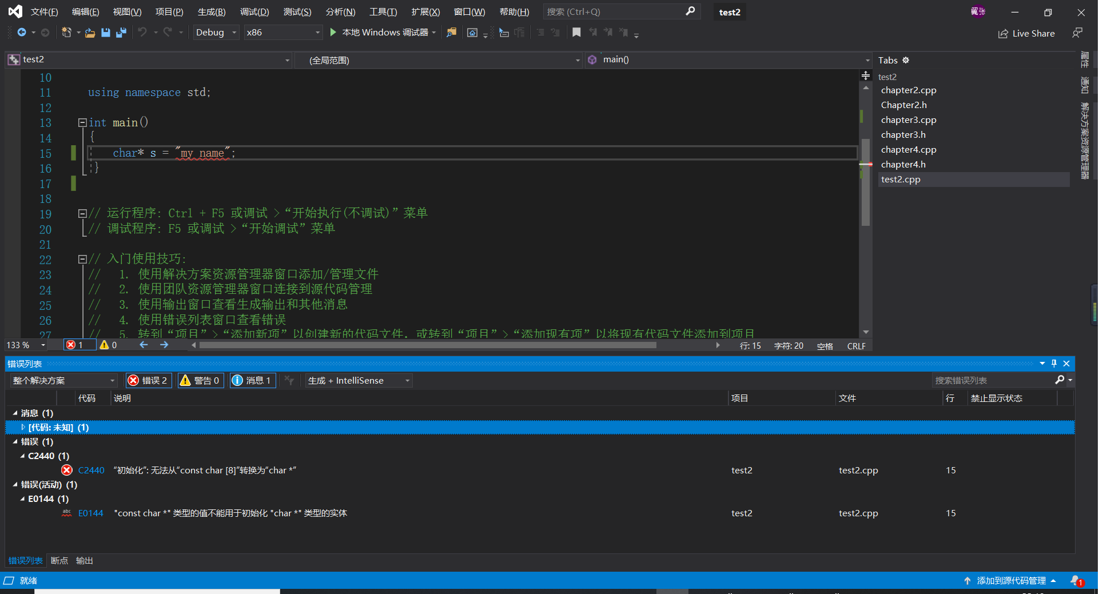The width and height of the screenshot is (1103, 594).
Task: Click the open file folder icon
Action: pyautogui.click(x=90, y=33)
